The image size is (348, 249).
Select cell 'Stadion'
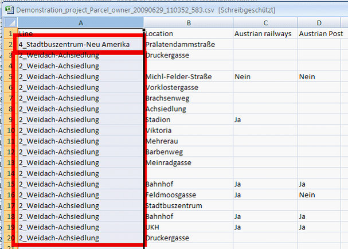tap(189, 120)
